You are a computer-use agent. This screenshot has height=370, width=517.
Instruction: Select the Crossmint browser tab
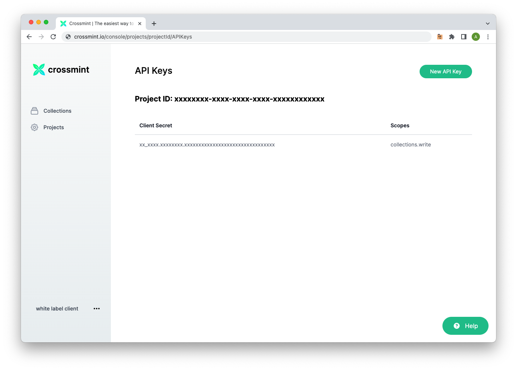101,24
